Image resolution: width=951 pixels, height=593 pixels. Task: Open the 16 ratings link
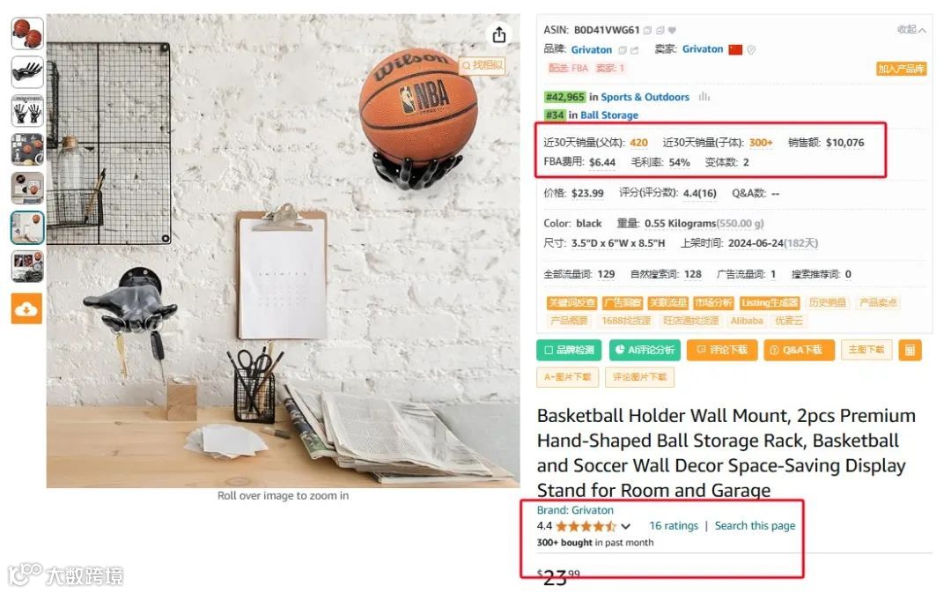pyautogui.click(x=674, y=526)
